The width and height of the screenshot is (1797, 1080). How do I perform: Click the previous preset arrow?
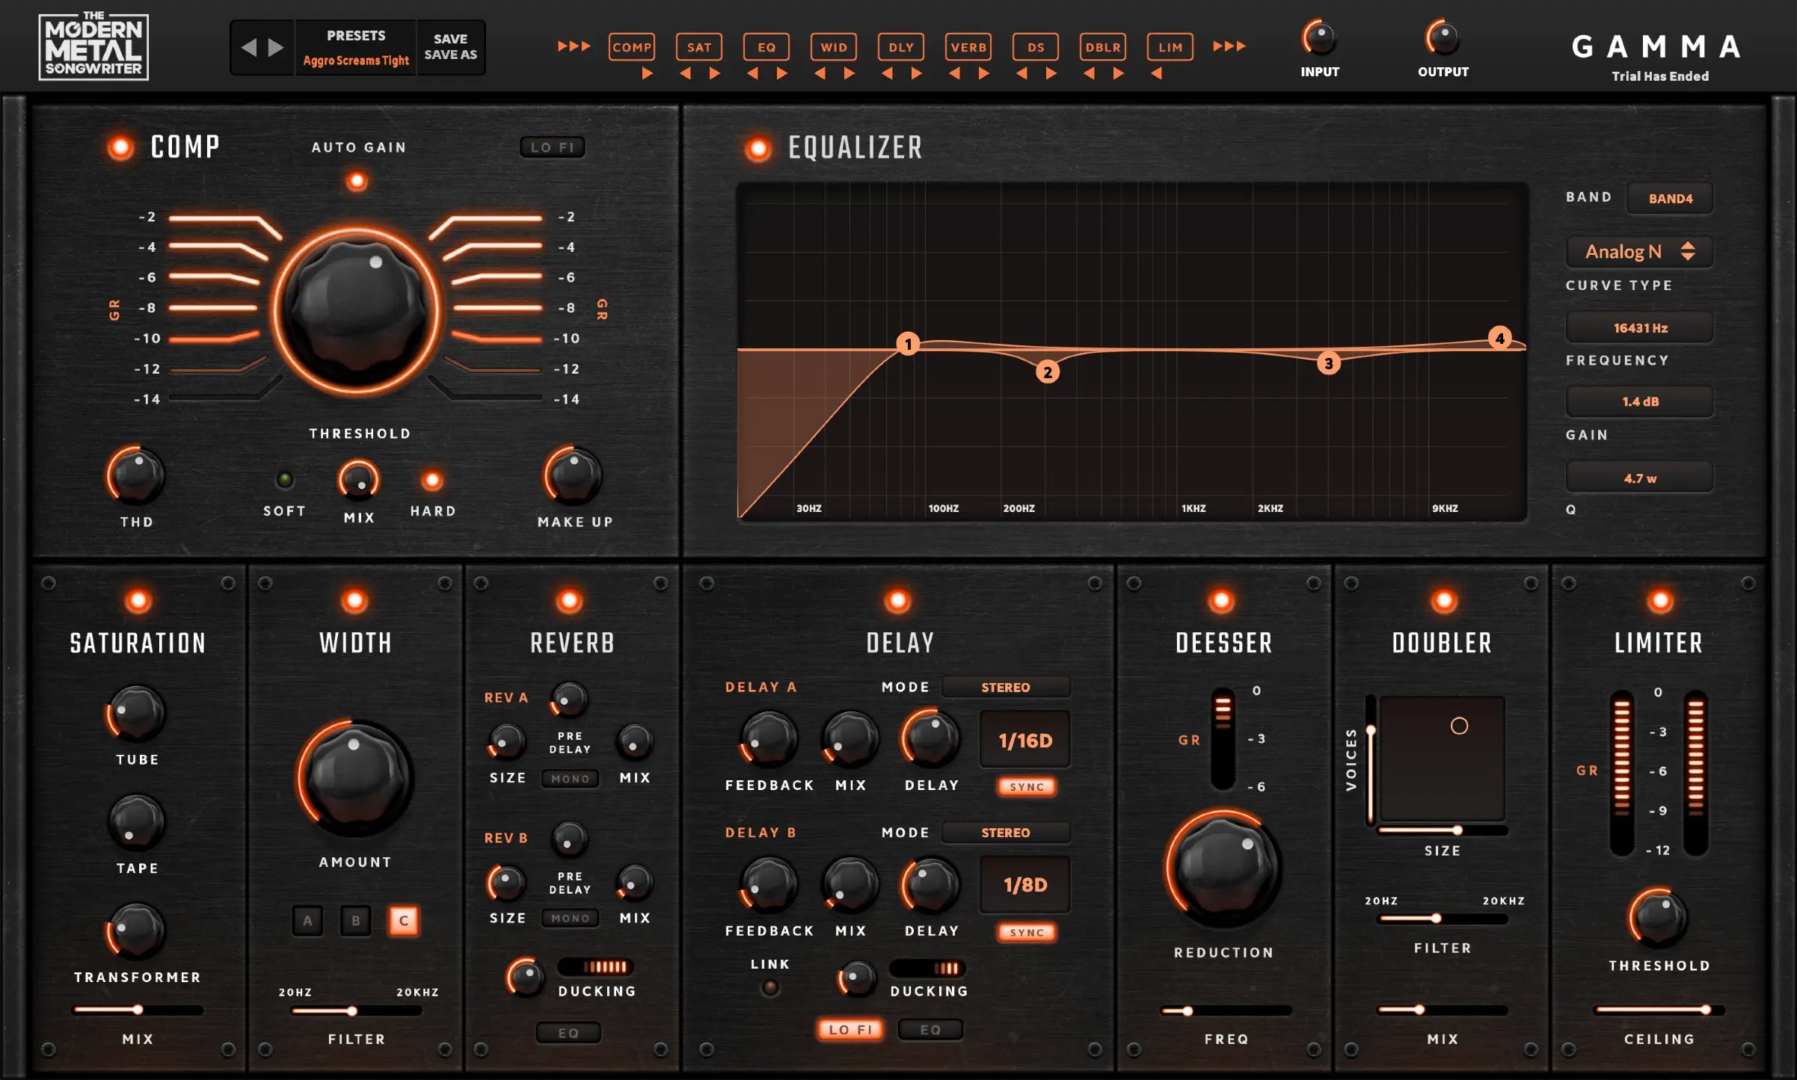(249, 48)
